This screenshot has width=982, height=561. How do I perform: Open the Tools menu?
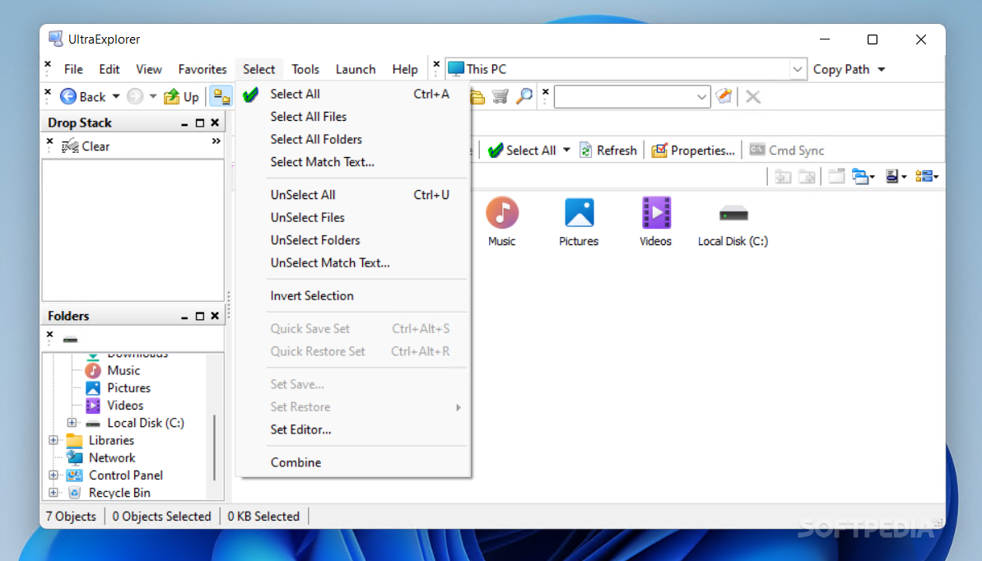pyautogui.click(x=305, y=69)
